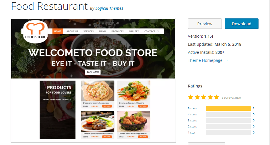Screen dimensions: 270x145
Task: Click the Products For Food Lovers panel
Action: 57,110
